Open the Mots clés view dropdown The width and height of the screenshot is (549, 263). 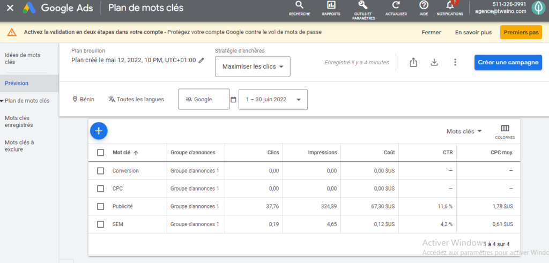464,131
